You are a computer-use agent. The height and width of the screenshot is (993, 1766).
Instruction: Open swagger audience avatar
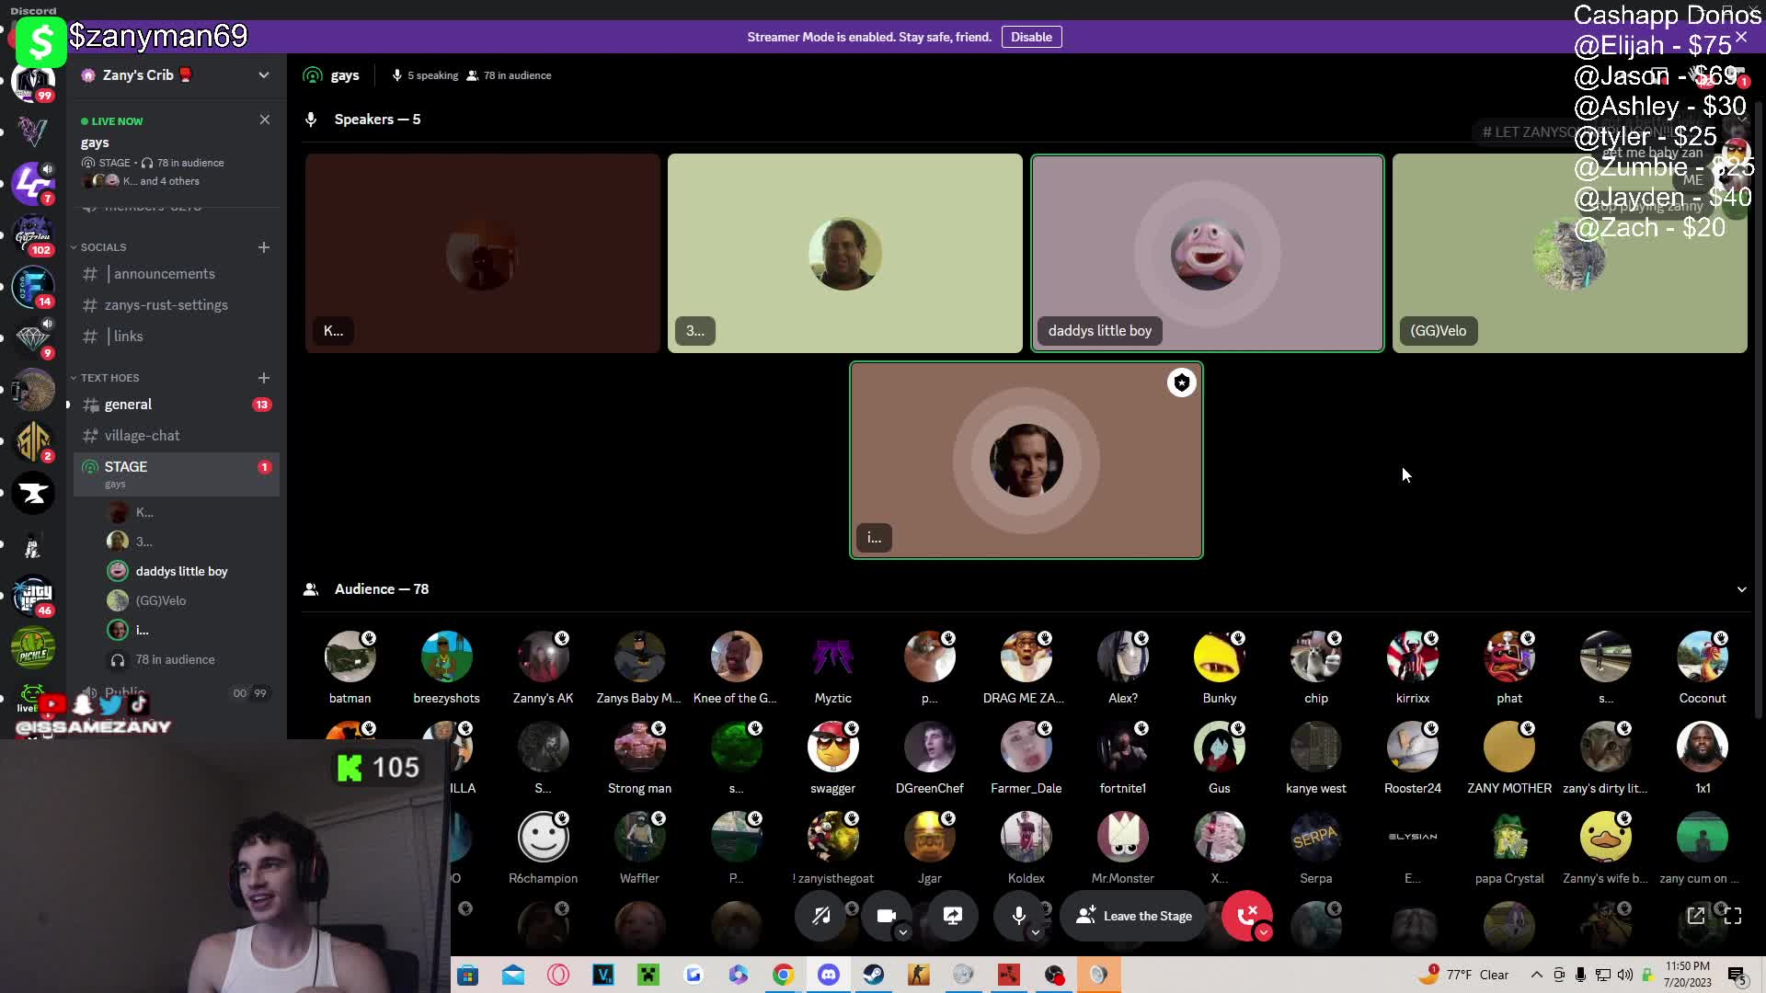click(832, 747)
